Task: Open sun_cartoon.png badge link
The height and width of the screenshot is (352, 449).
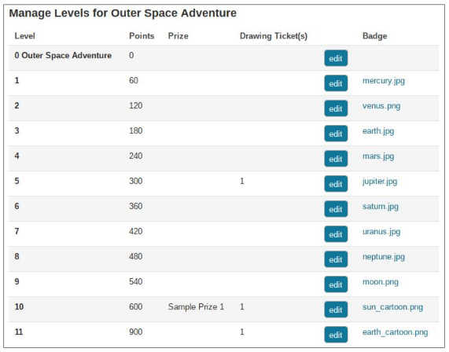Action: (x=392, y=307)
